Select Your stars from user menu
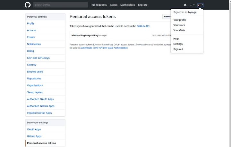Screen dimensions: 231x147 pos(187,25)
